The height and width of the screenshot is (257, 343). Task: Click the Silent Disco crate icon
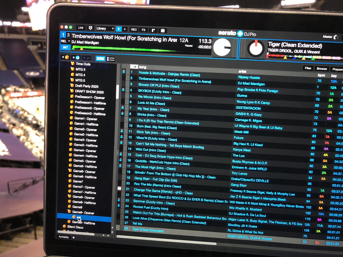(64, 227)
